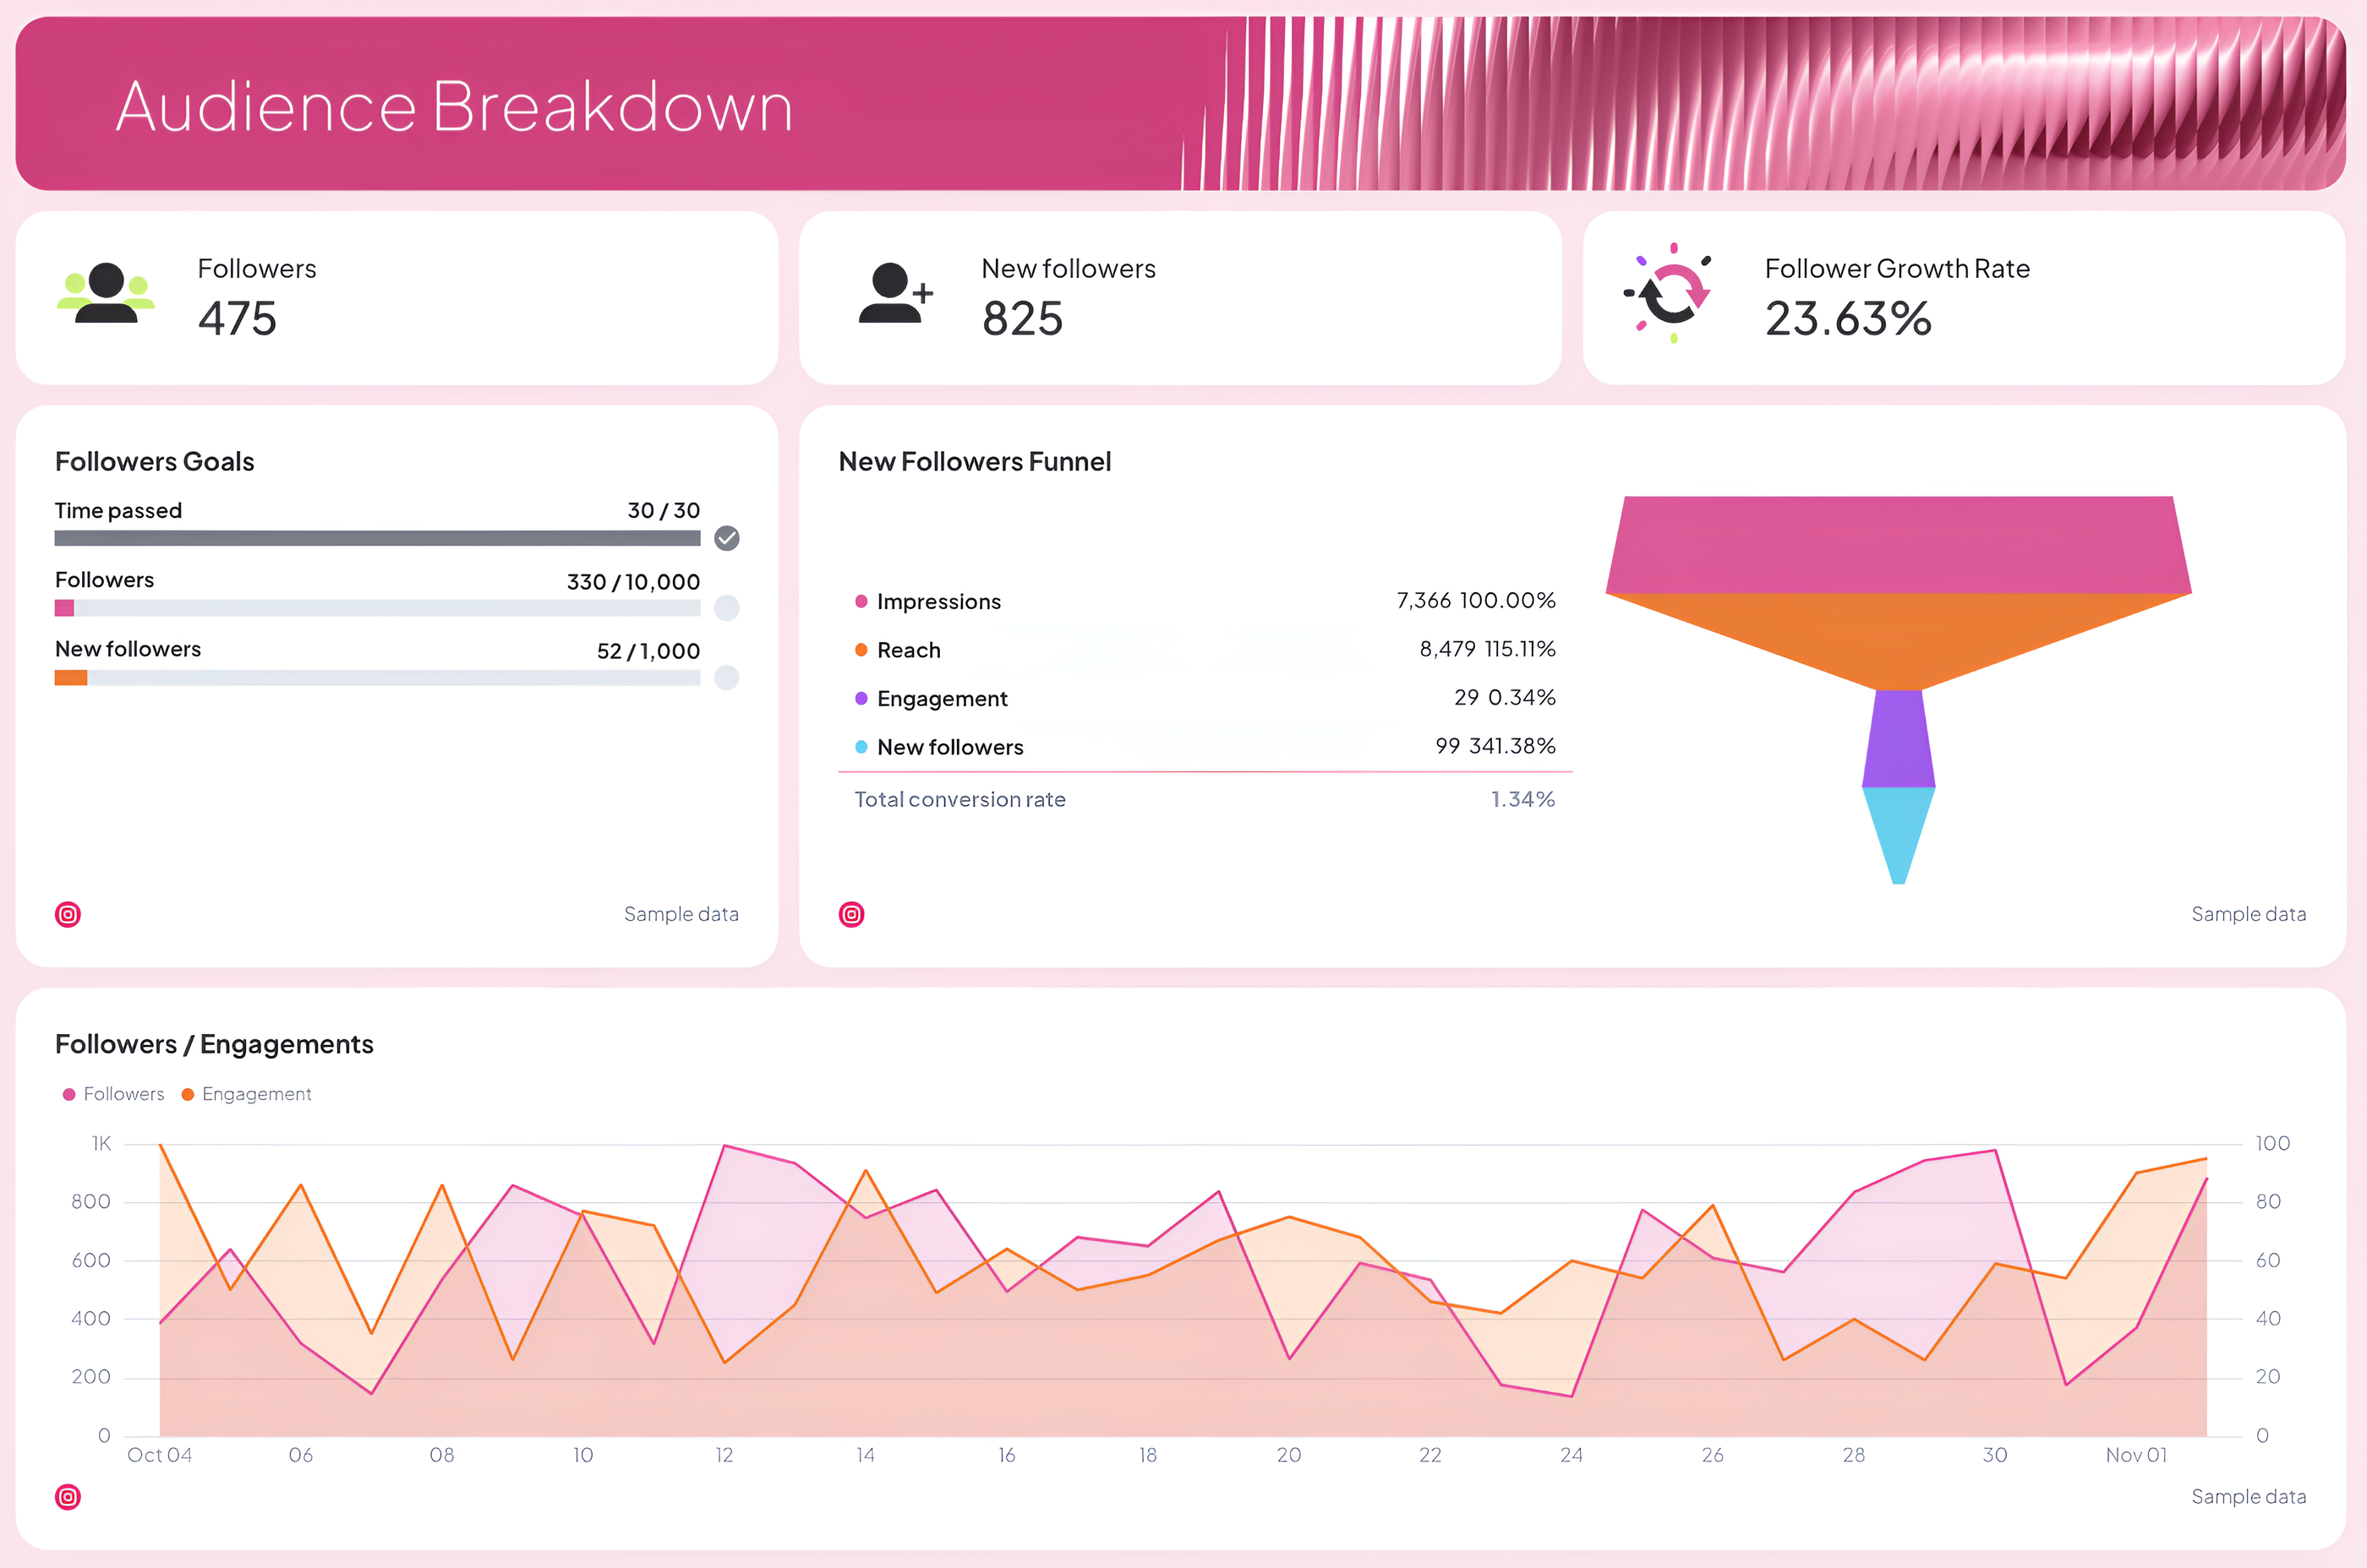Toggle the Followers series in the chart legend
This screenshot has width=2367, height=1568.
pos(113,1093)
